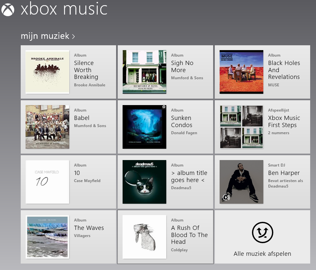Open Xbox Music First Steps playlist collage
Image resolution: width=316 pixels, height=270 pixels.
(241, 127)
